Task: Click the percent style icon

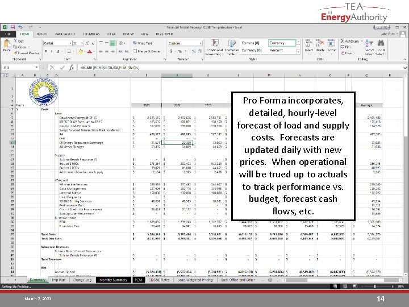Action: point(180,51)
